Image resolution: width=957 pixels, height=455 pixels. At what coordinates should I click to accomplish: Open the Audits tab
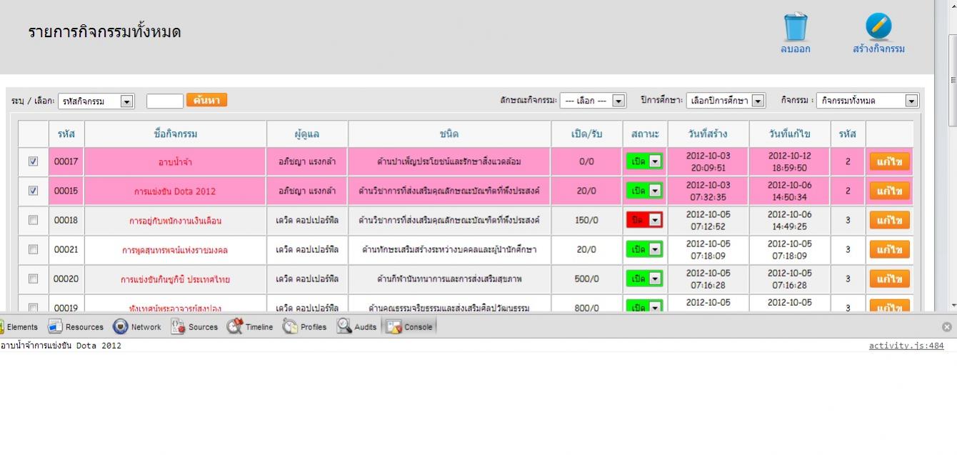(356, 327)
